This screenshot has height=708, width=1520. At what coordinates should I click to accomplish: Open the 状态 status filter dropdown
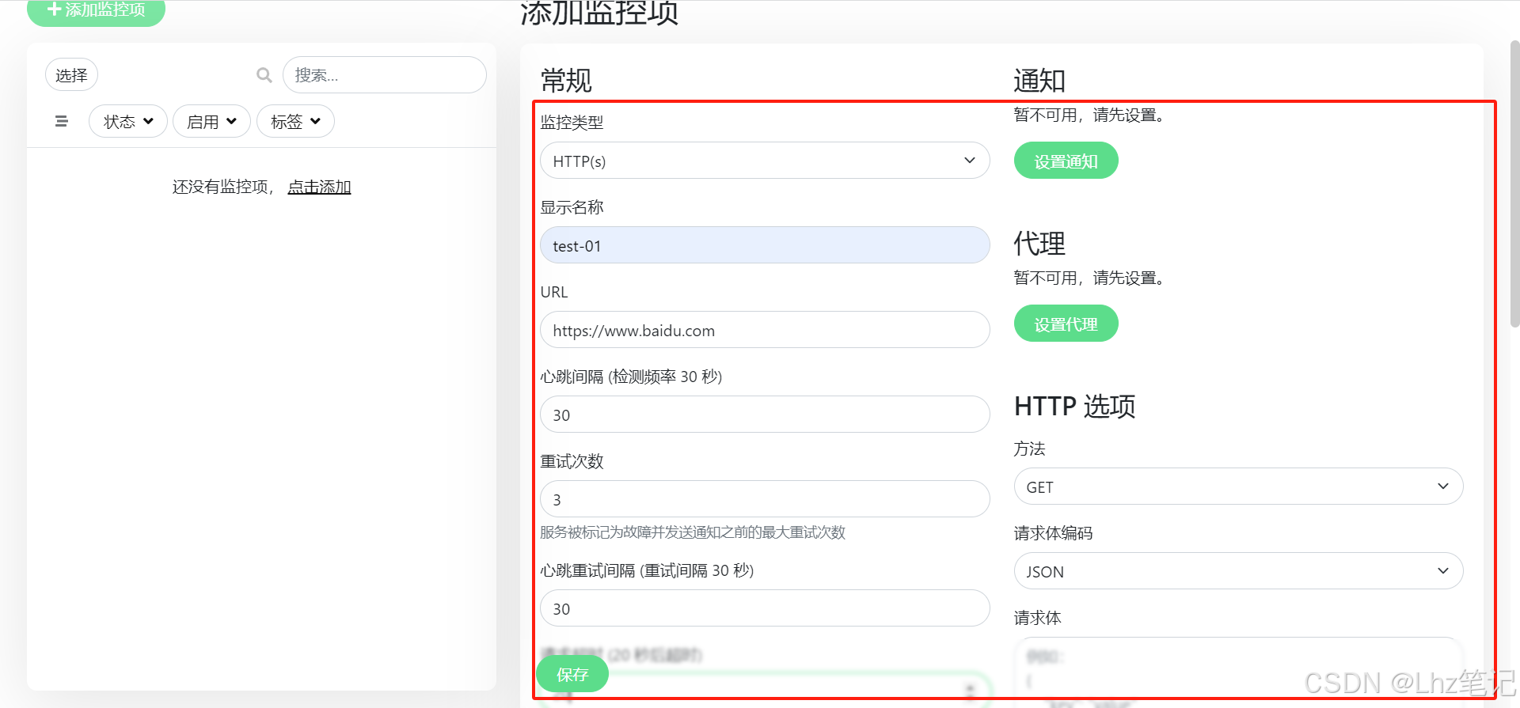pos(127,121)
